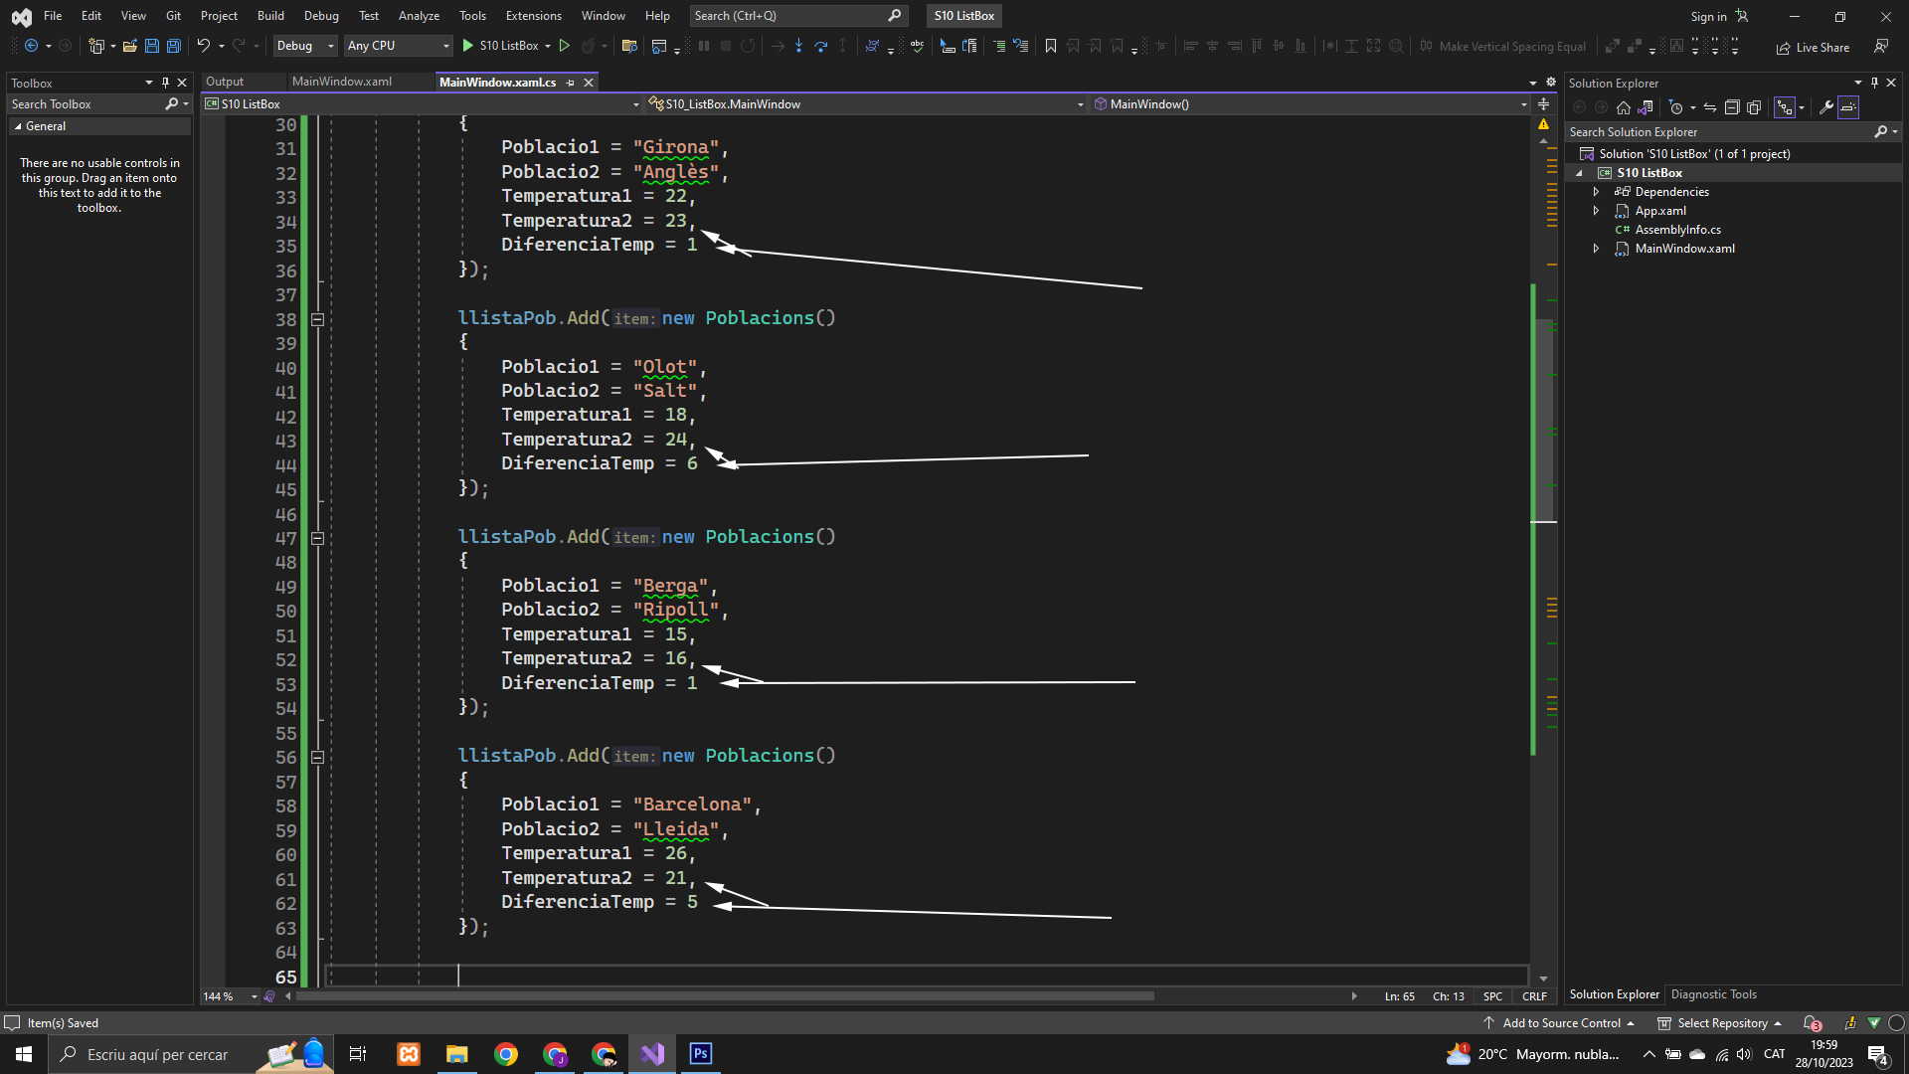The width and height of the screenshot is (1909, 1074).
Task: Expand the Dependencies tree node
Action: pyautogui.click(x=1597, y=192)
